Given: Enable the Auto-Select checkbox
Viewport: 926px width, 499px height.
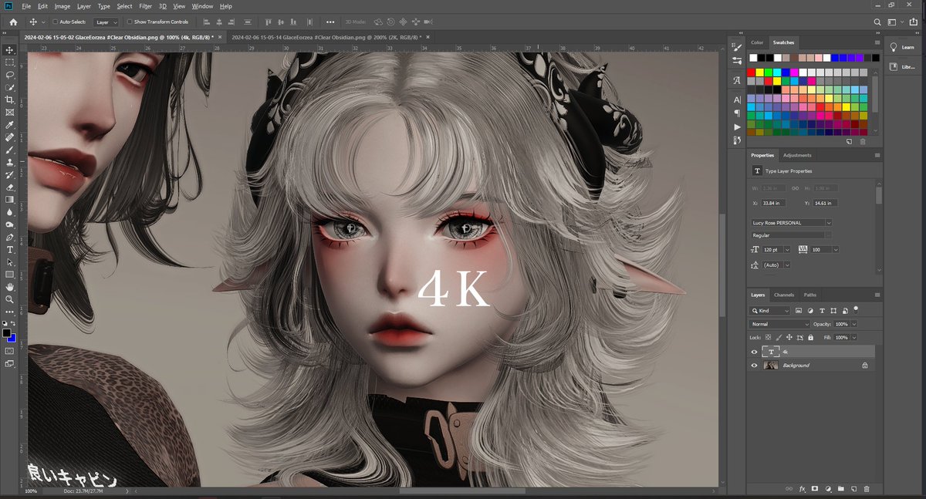Looking at the screenshot, I should pyautogui.click(x=56, y=22).
